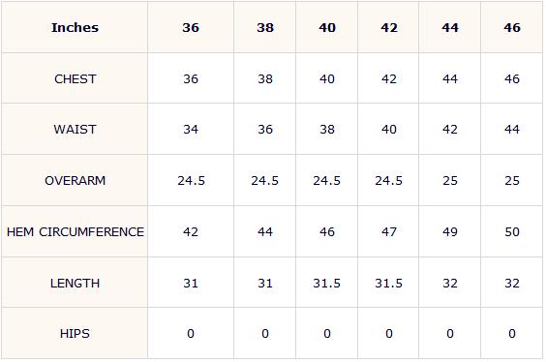This screenshot has height=362, width=546.
Task: Click the size 44 column header
Action: [x=450, y=27]
